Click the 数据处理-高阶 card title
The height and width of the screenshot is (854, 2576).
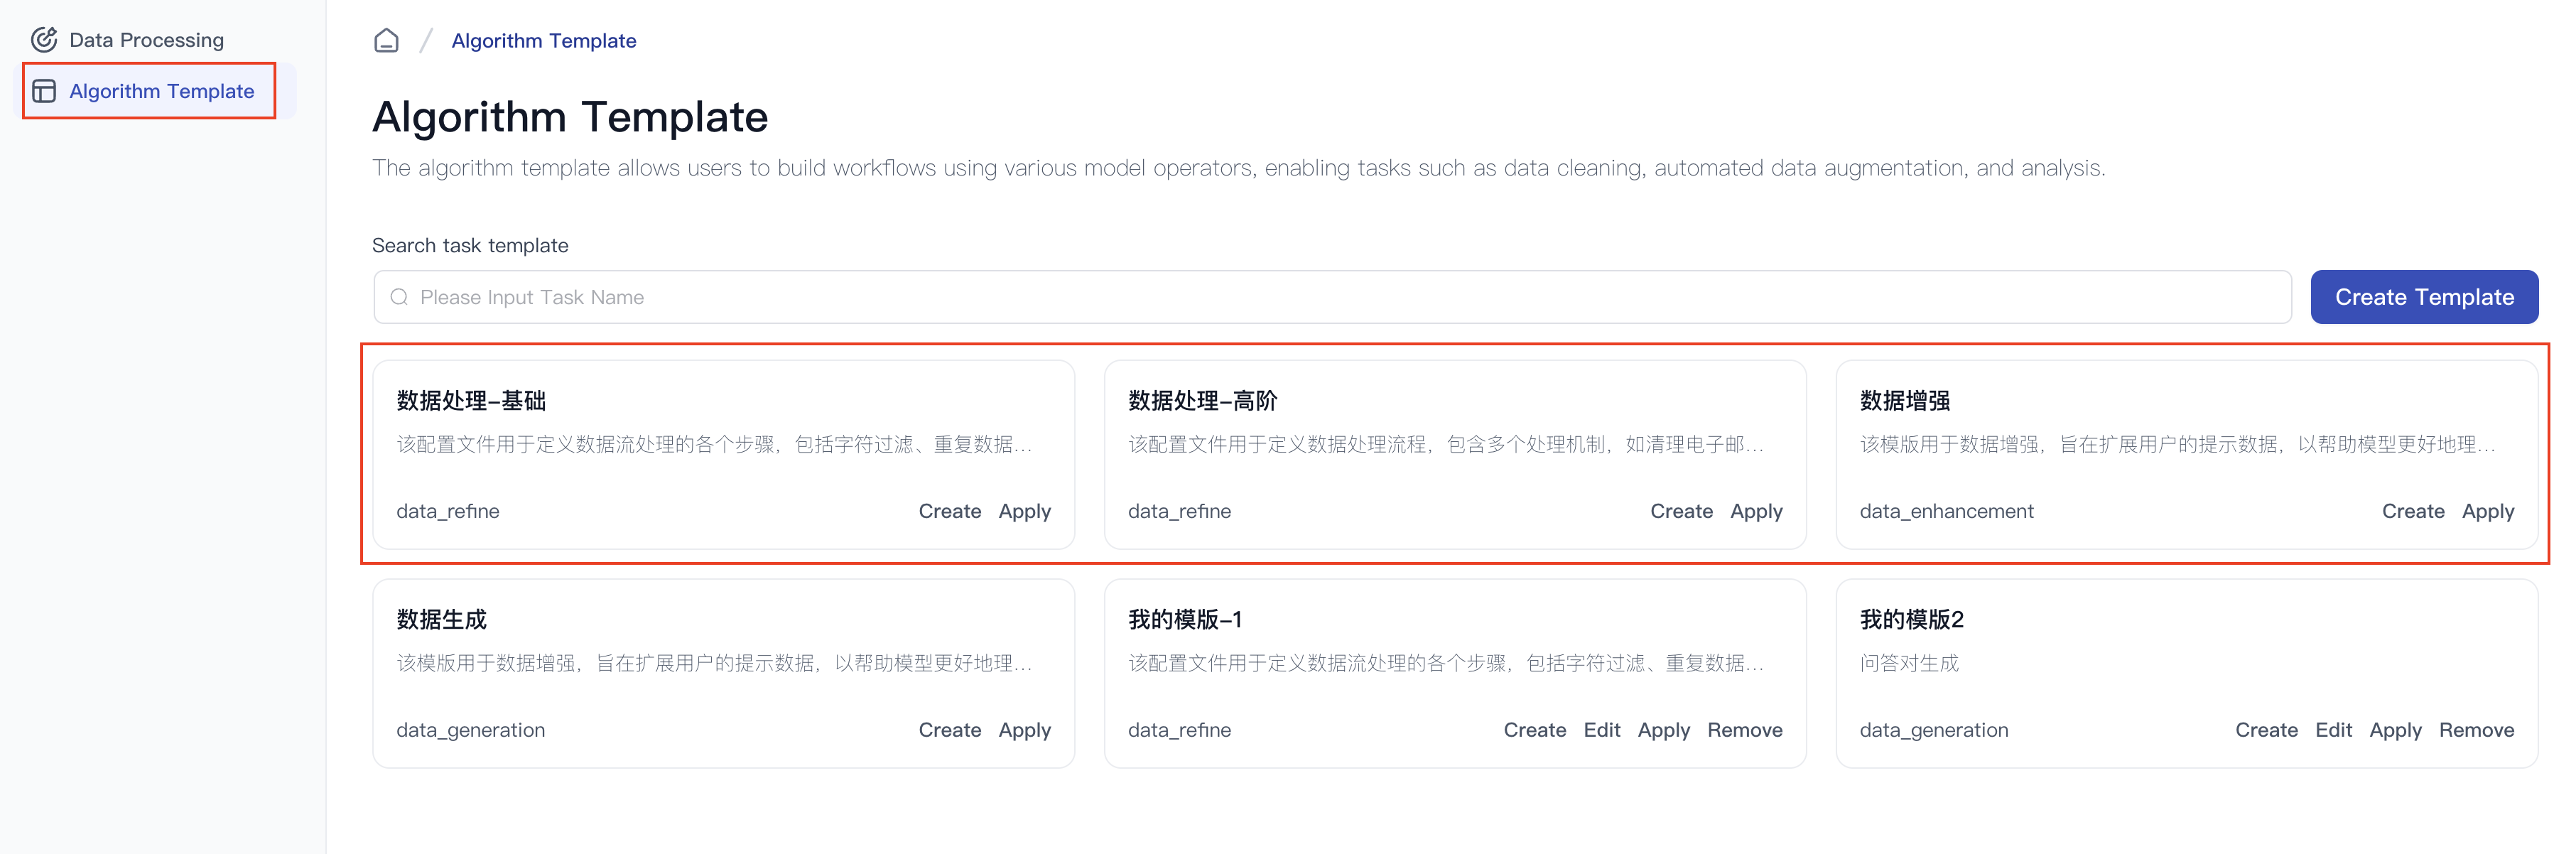(x=1203, y=401)
